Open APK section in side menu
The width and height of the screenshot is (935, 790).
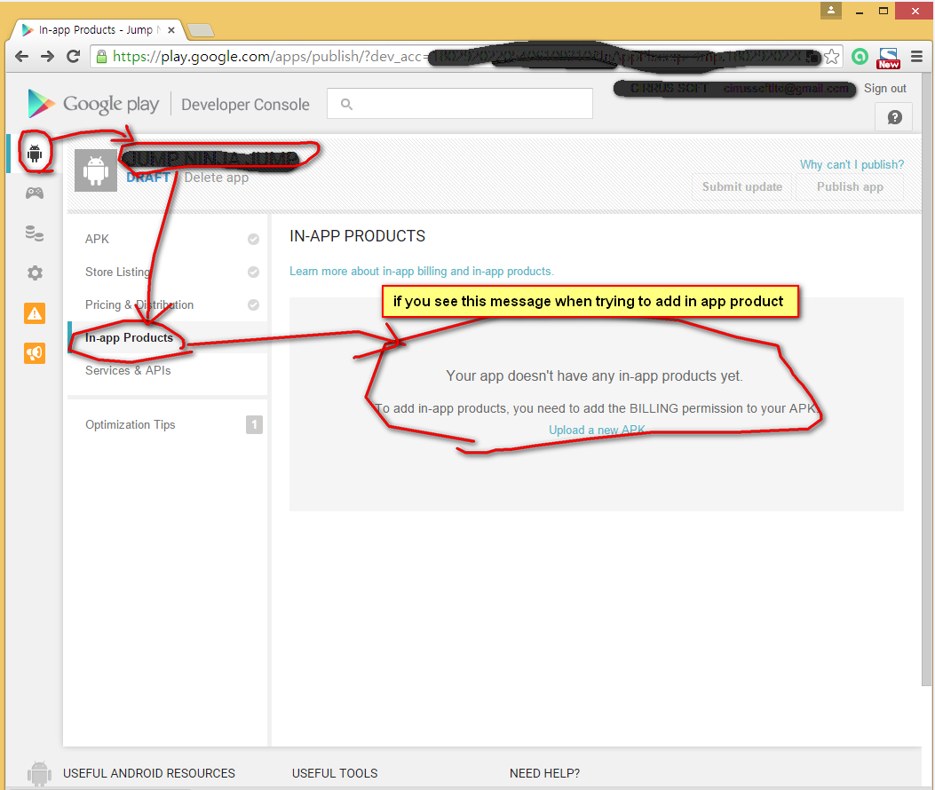point(97,239)
